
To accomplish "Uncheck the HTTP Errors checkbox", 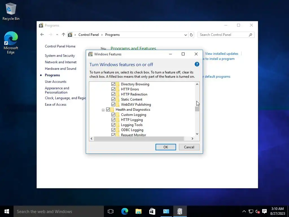I will tap(113, 89).
